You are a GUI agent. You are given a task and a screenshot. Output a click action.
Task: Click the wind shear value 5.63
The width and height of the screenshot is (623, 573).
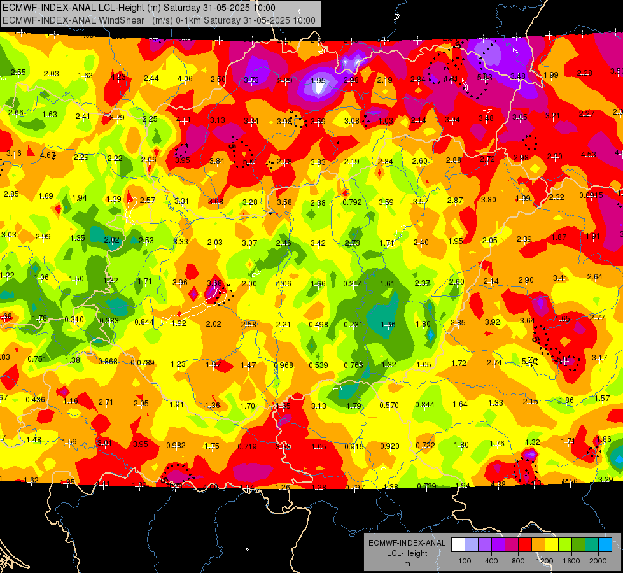485,78
